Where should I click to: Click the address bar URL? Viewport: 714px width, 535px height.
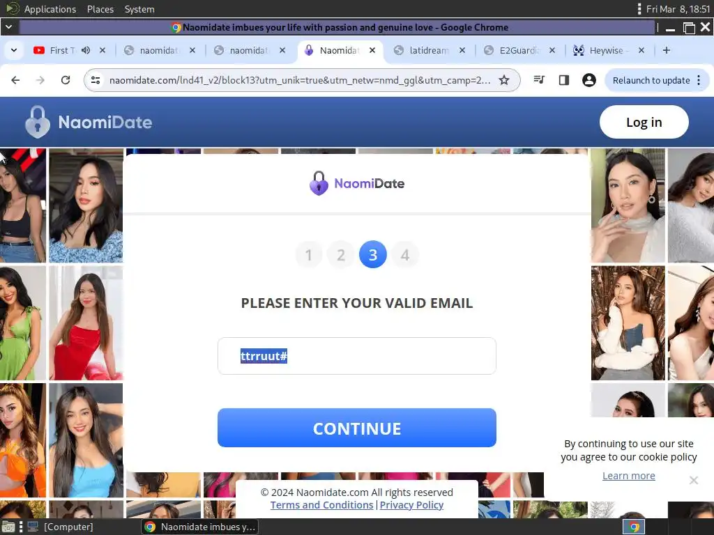(x=300, y=80)
